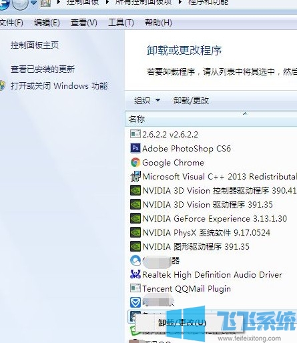Select Adobe PhotoShop CS6 in the list
Viewport: 297px width, 343px height.
186,148
